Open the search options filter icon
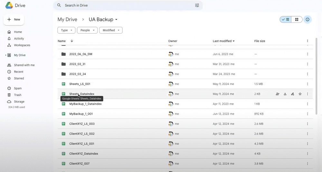This screenshot has width=322, height=172. click(197, 5)
